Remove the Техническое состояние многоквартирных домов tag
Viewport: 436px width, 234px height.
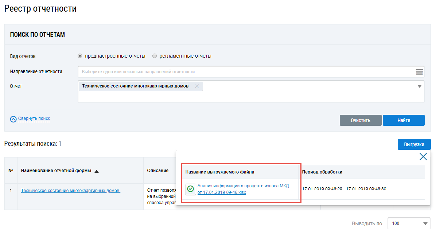(197, 86)
